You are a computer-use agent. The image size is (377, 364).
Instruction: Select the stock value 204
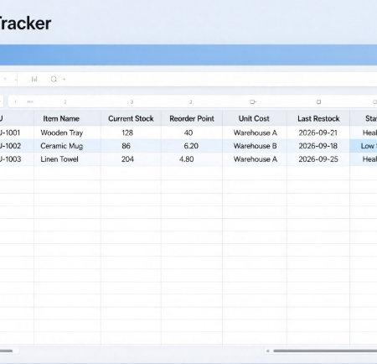[127, 159]
